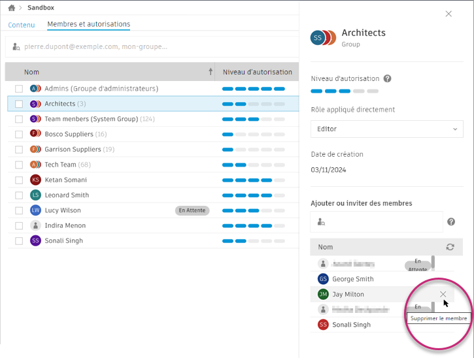
Task: Tick the checkbox for Admins group
Action: (19, 89)
